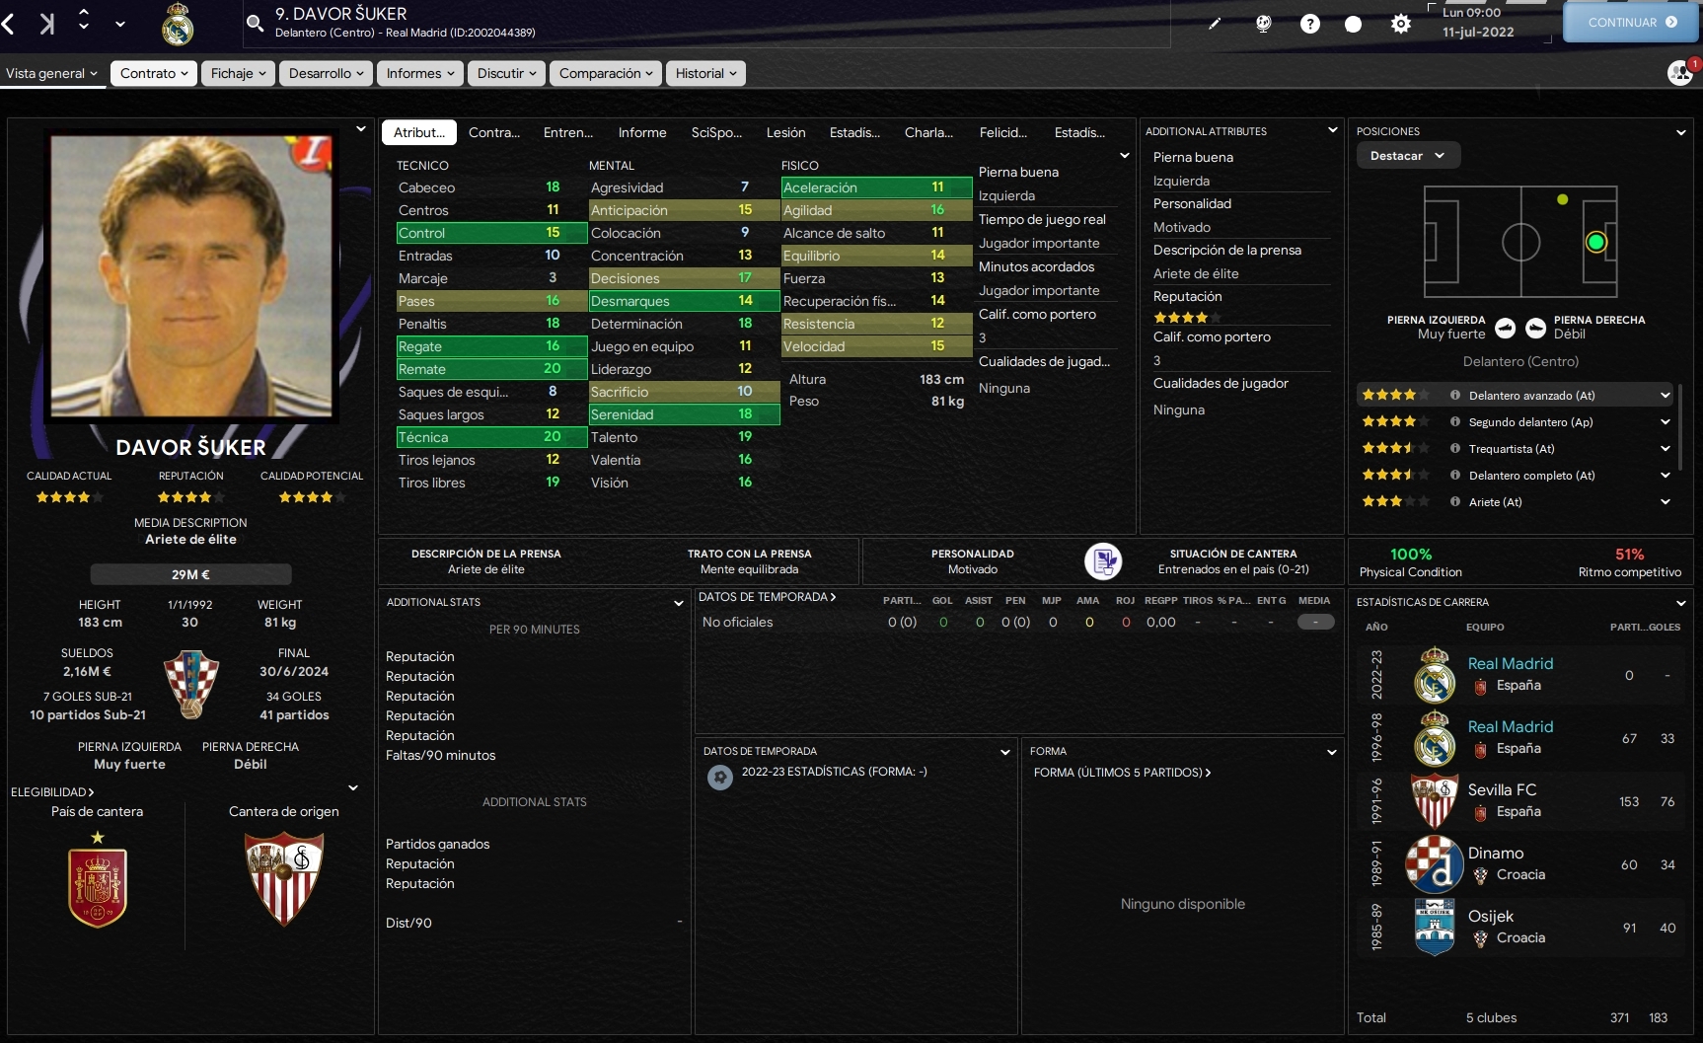This screenshot has height=1043, width=1703.
Task: Go forward with the right arrow
Action: 46,23
